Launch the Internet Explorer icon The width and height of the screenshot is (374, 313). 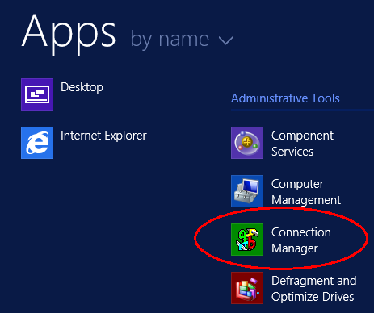click(37, 143)
